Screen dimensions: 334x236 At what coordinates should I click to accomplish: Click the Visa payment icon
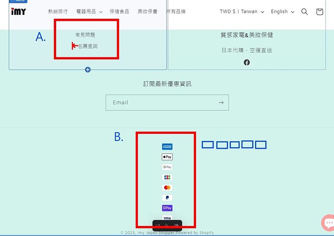pos(167,218)
